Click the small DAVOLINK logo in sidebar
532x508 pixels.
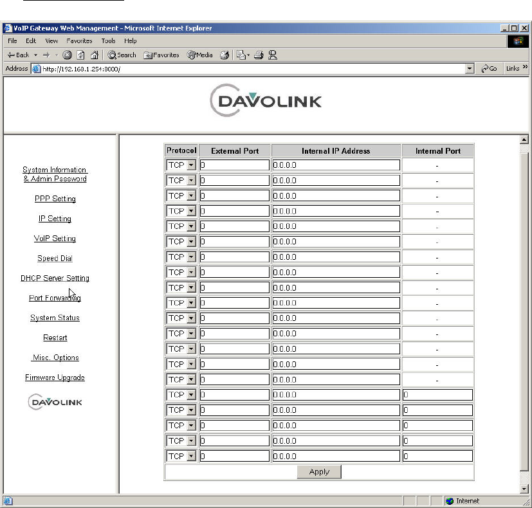[x=55, y=402]
